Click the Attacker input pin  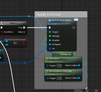tap(50, 40)
